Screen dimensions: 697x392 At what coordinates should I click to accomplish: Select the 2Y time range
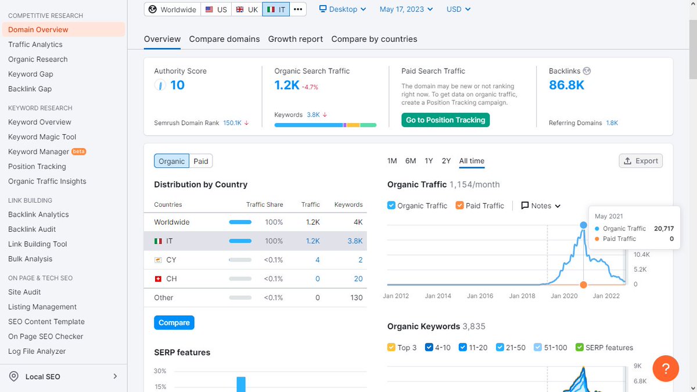click(x=446, y=161)
